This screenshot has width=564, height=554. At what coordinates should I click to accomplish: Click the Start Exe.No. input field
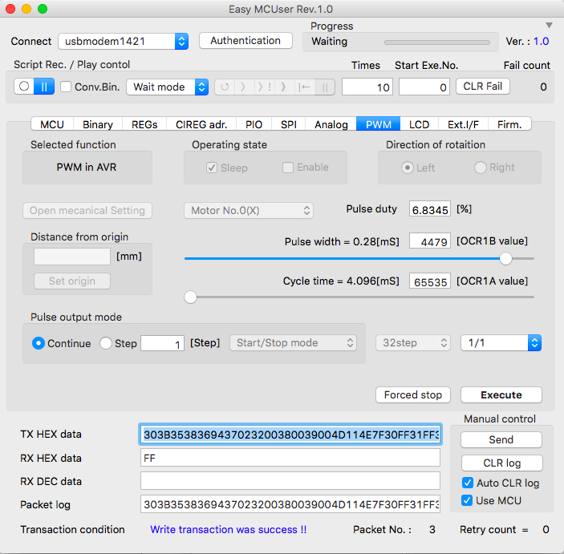(x=424, y=87)
